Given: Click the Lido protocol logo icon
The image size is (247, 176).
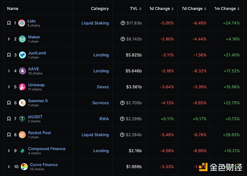Looking at the screenshot, I should (22, 23).
